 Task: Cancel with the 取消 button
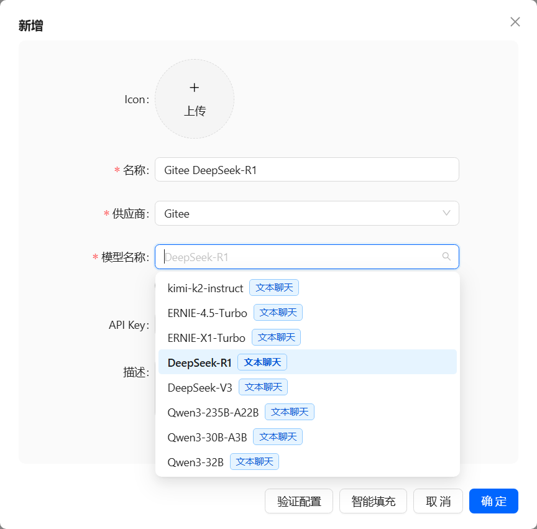pyautogui.click(x=438, y=501)
